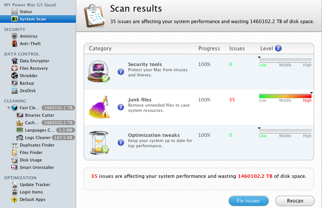
Task: Open Logs Cleaner with 147.5 KB
Action: pos(37,138)
